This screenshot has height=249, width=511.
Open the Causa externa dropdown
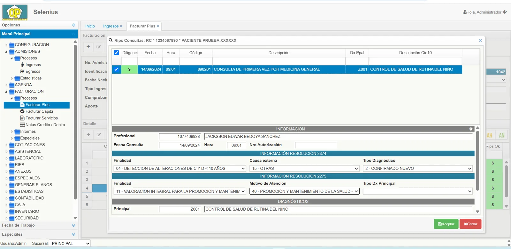(x=305, y=169)
